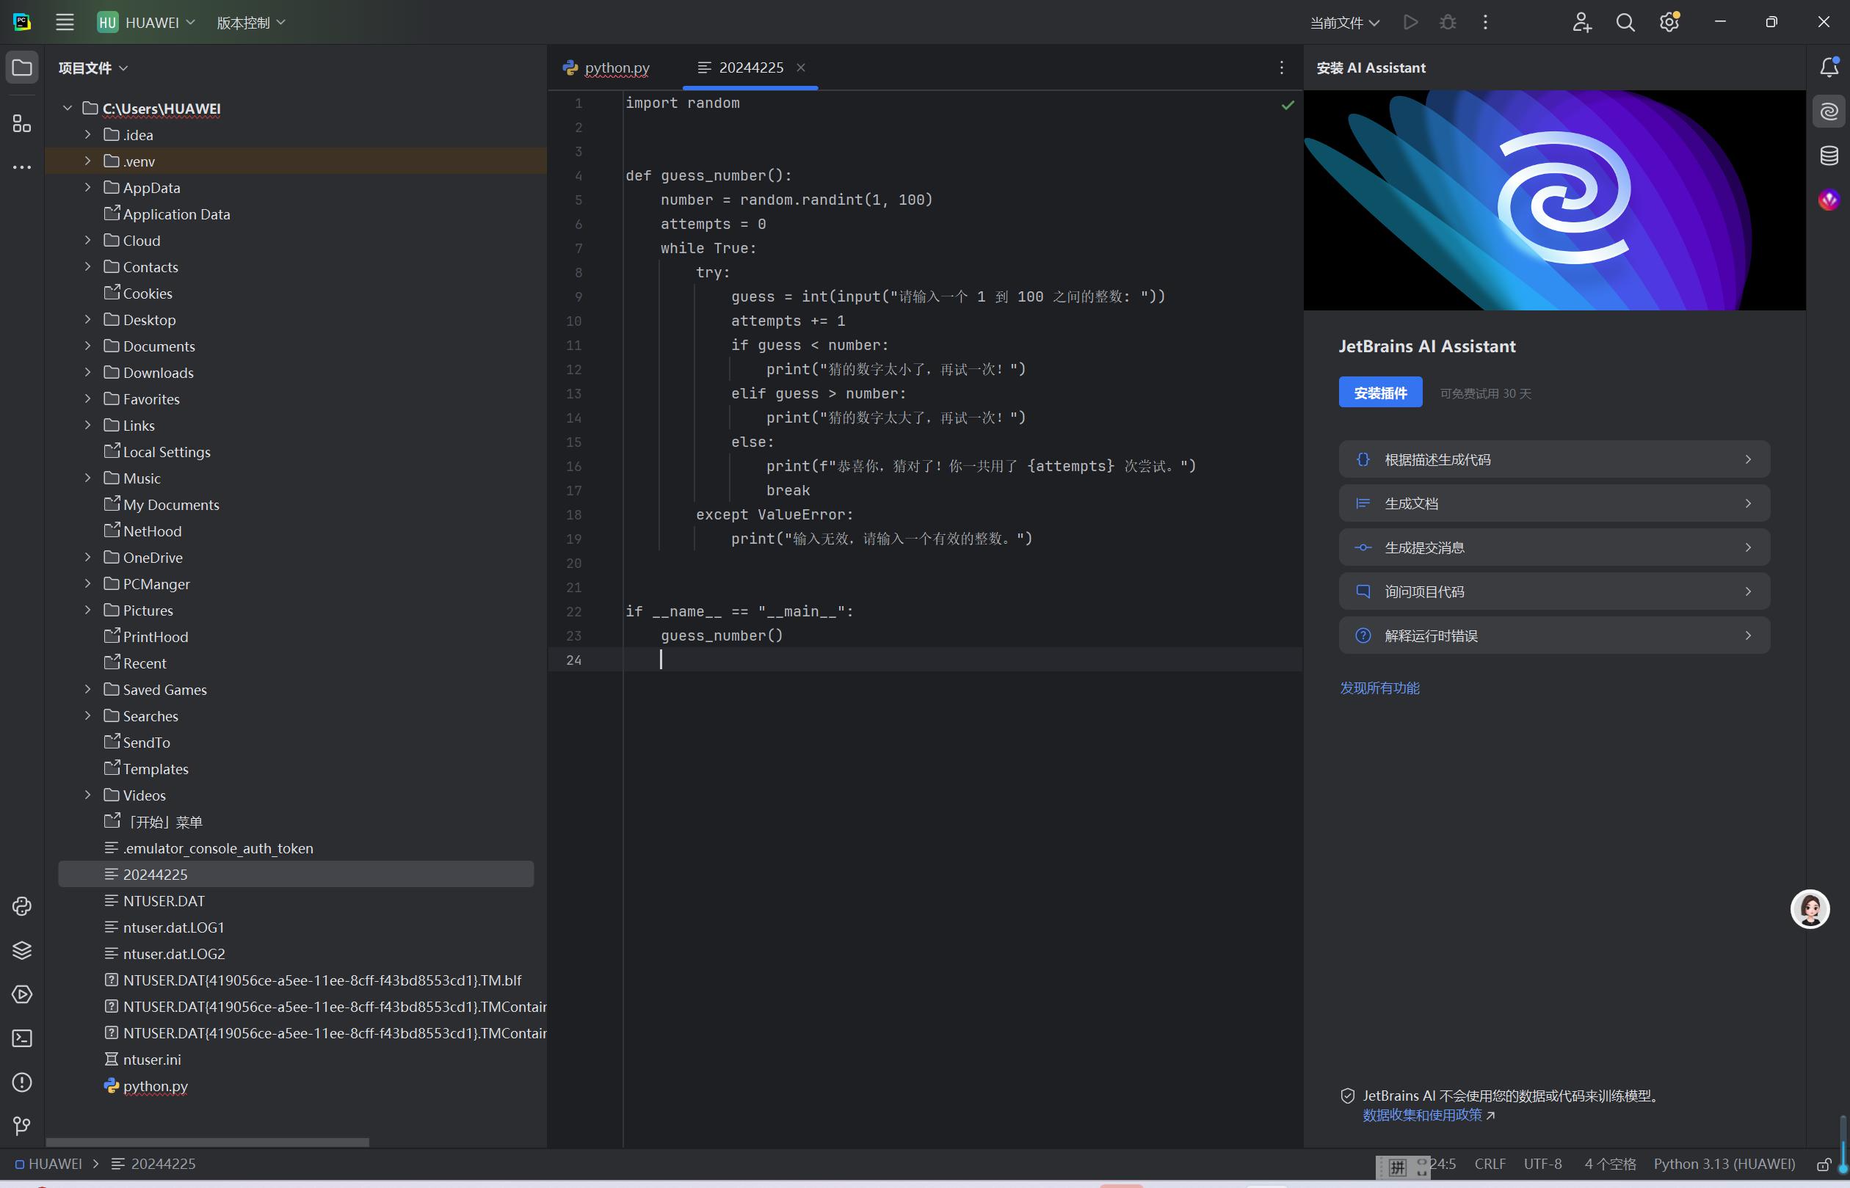
Task: Open the Git version control tool window
Action: [21, 1126]
